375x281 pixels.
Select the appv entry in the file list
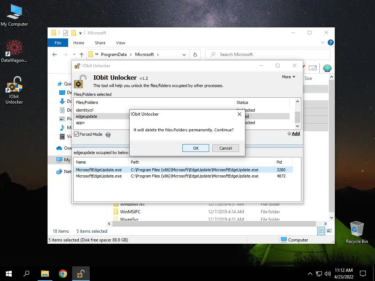tap(80, 123)
